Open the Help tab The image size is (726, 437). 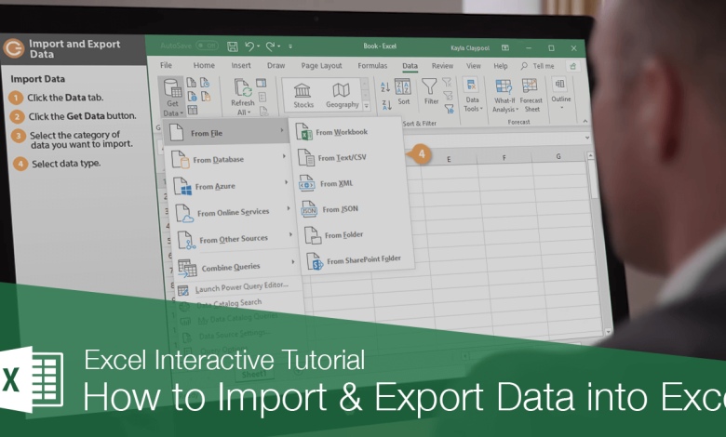(x=500, y=66)
